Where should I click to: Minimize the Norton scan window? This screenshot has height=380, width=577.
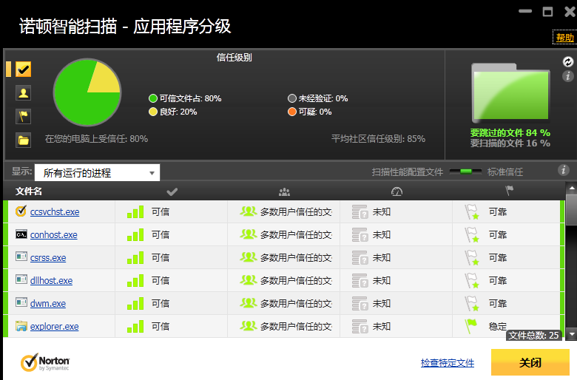pos(525,11)
